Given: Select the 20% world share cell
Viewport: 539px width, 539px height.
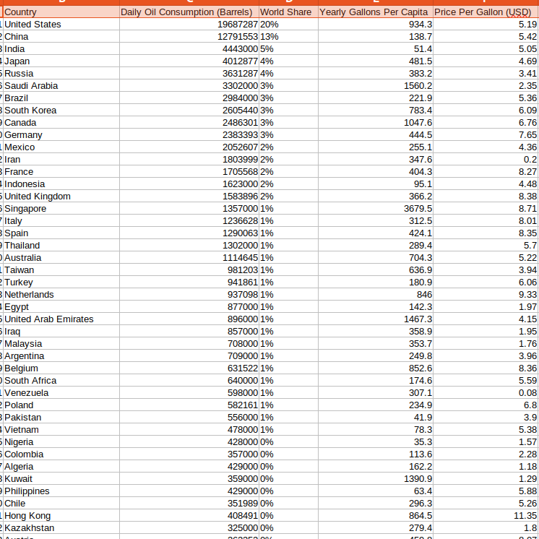Looking at the screenshot, I should (x=287, y=25).
